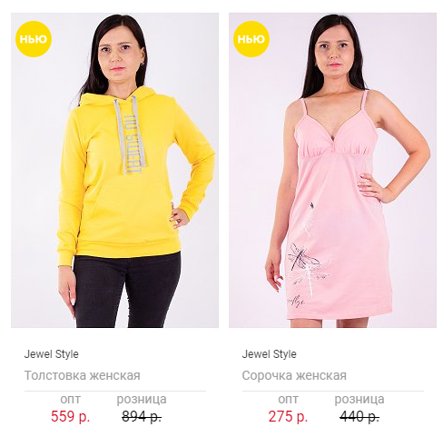Screen dimensions: 443x427
Task: Click the 275 р. wholesale price
Action: pyautogui.click(x=288, y=416)
